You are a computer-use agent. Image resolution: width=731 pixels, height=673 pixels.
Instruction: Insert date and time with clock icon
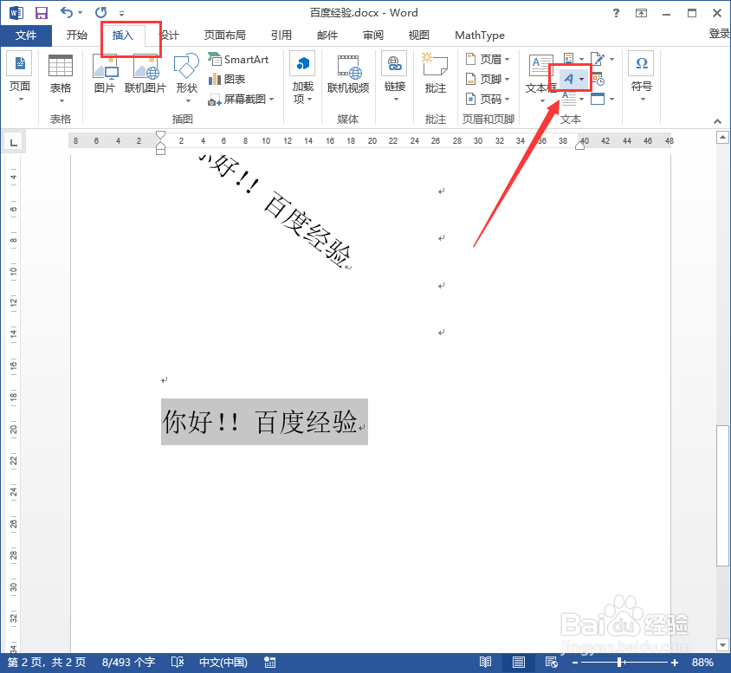(598, 79)
